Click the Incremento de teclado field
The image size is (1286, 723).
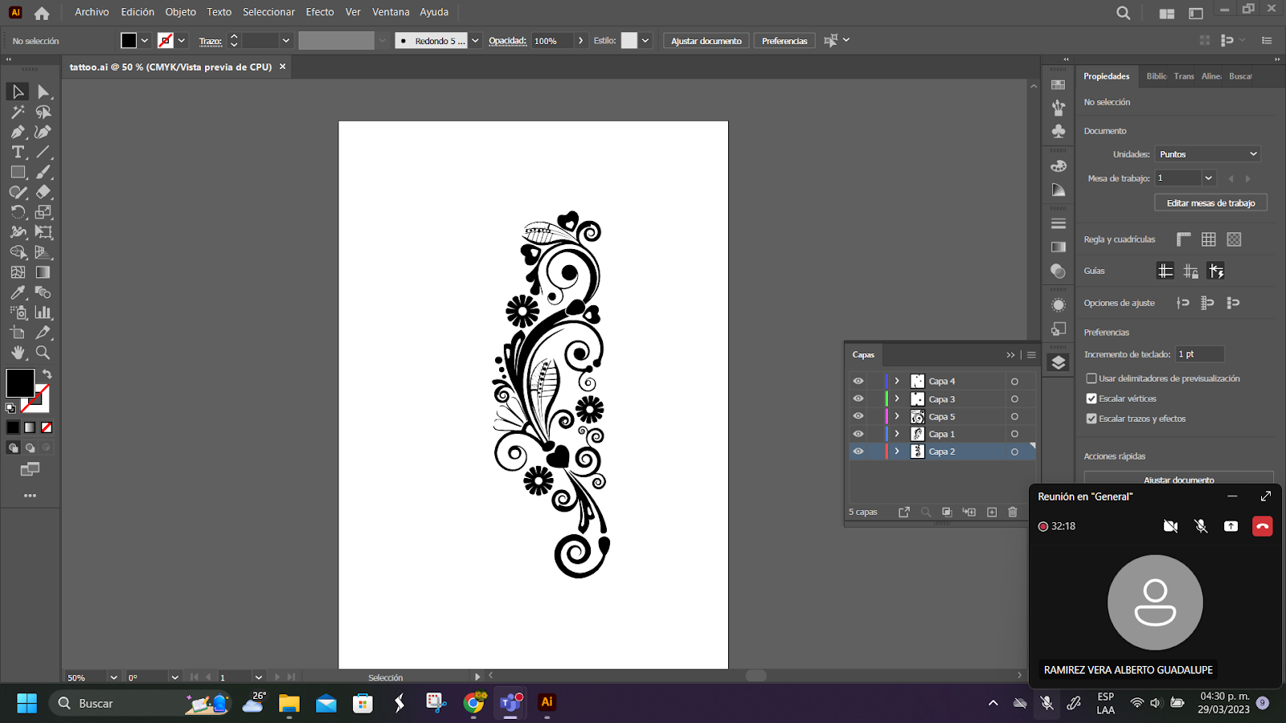coord(1200,354)
